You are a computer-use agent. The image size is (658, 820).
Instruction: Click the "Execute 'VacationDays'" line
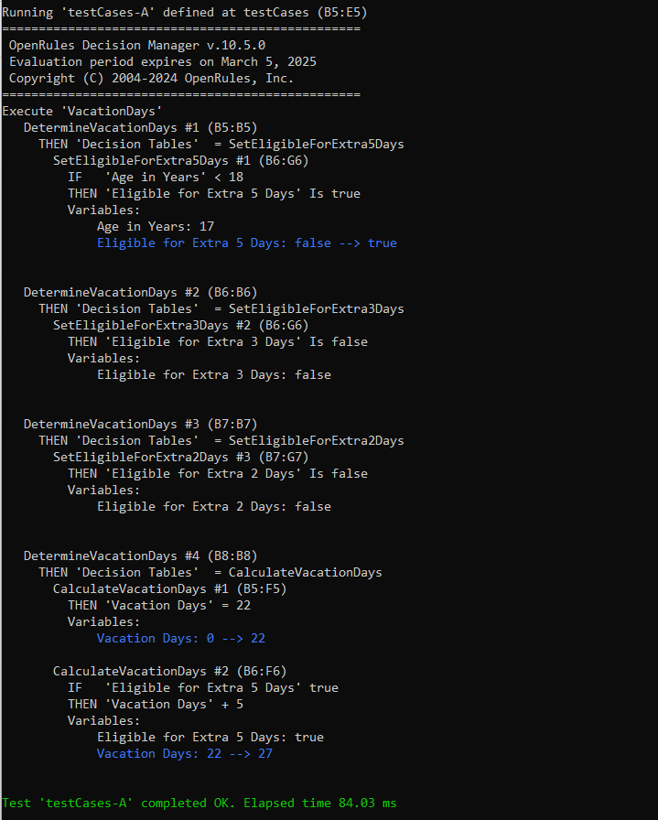[82, 111]
